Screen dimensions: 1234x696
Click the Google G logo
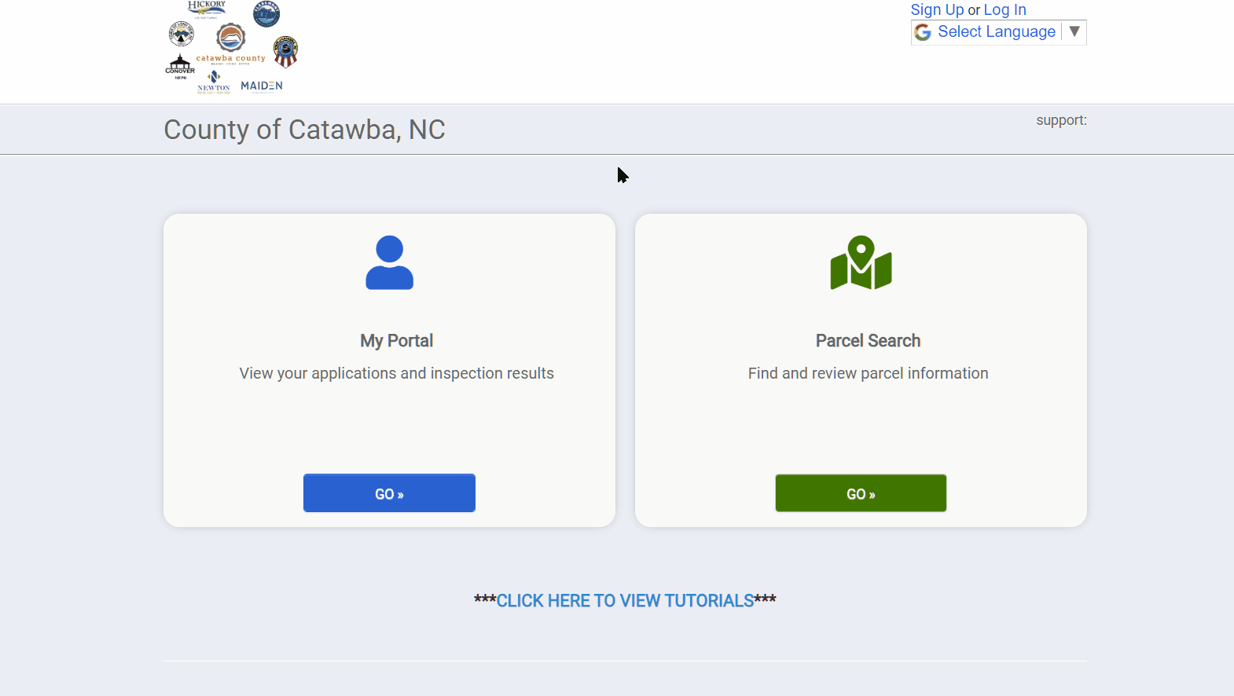tap(923, 32)
